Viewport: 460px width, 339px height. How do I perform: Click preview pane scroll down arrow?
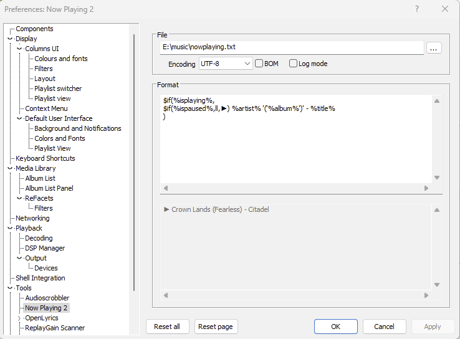(437, 285)
